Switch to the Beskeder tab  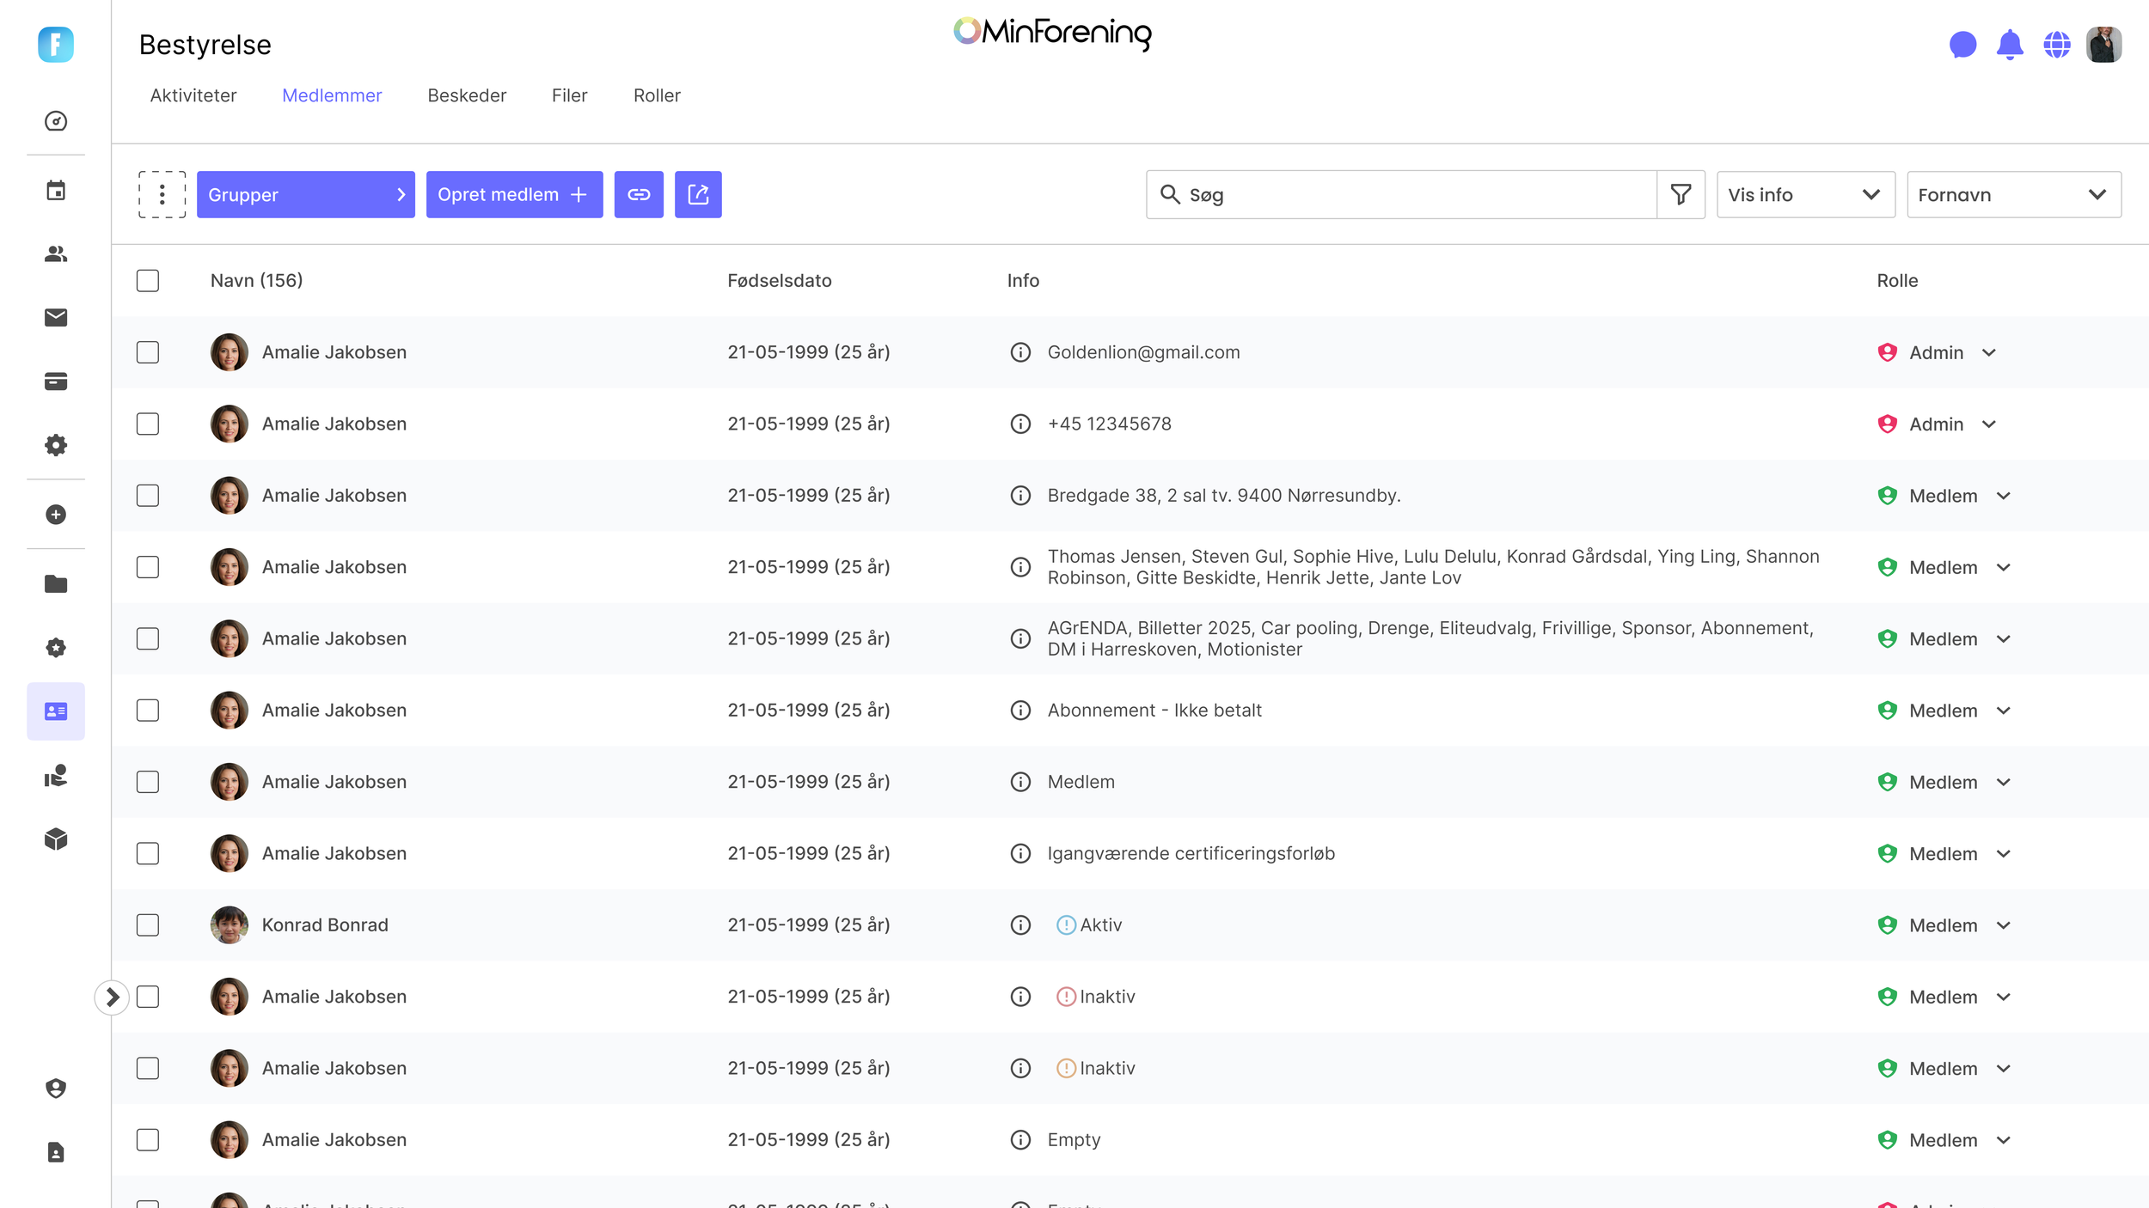coord(467,95)
